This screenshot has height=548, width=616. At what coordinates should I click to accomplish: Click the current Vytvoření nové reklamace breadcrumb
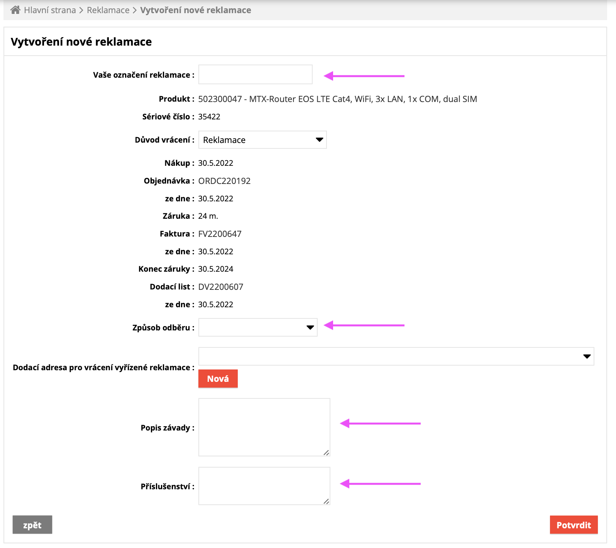(195, 10)
